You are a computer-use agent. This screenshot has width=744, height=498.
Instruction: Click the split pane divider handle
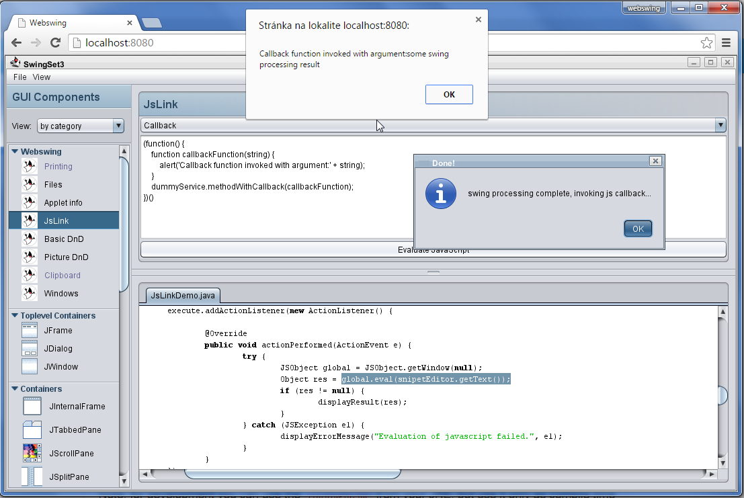[x=433, y=272]
